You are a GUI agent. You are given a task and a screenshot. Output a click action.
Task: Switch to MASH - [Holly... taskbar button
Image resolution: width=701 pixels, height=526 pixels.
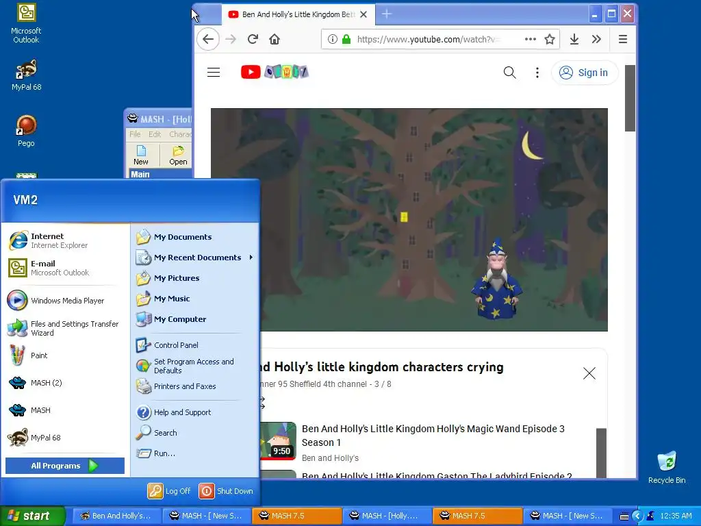pyautogui.click(x=387, y=516)
